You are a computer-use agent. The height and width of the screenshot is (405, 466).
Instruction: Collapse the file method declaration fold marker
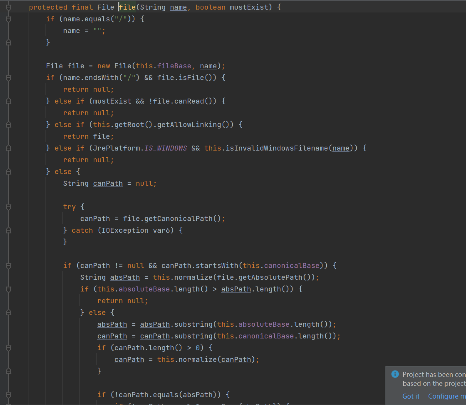coord(9,7)
